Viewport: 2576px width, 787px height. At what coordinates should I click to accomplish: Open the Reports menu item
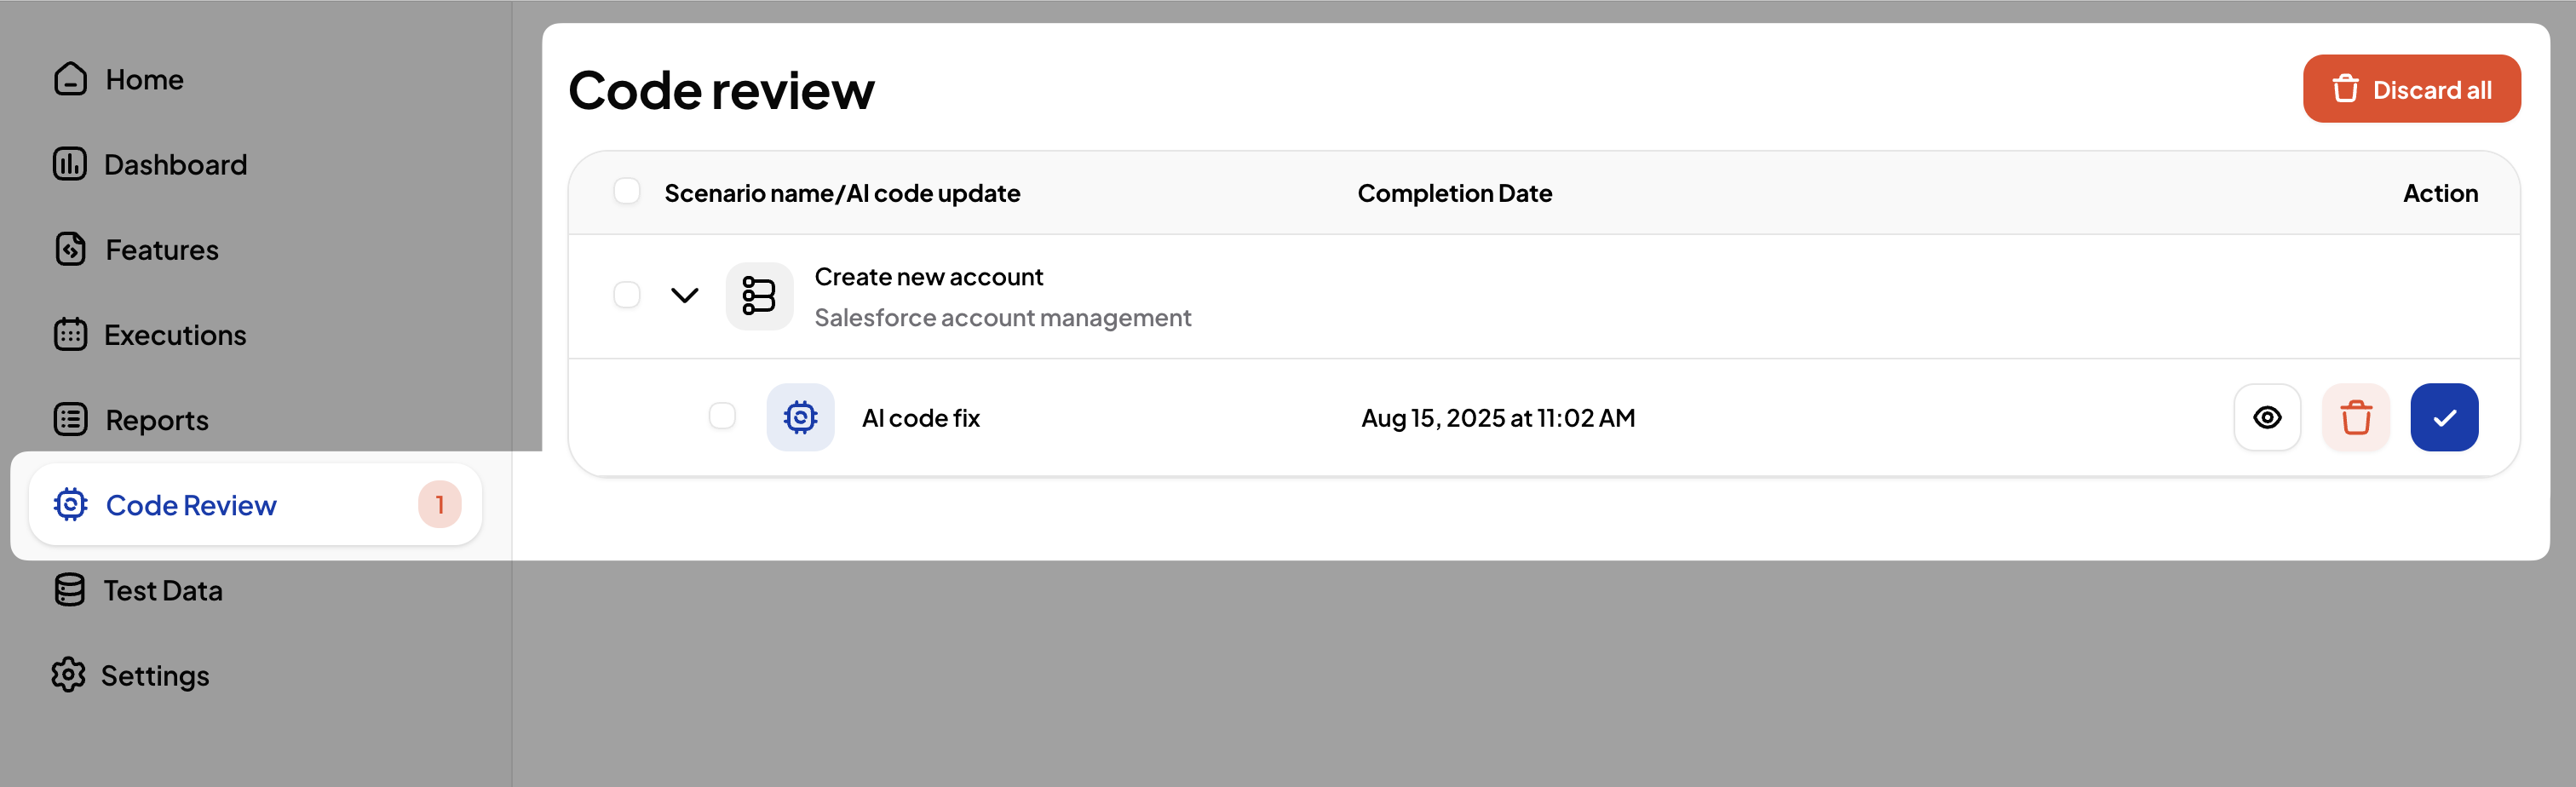156,420
